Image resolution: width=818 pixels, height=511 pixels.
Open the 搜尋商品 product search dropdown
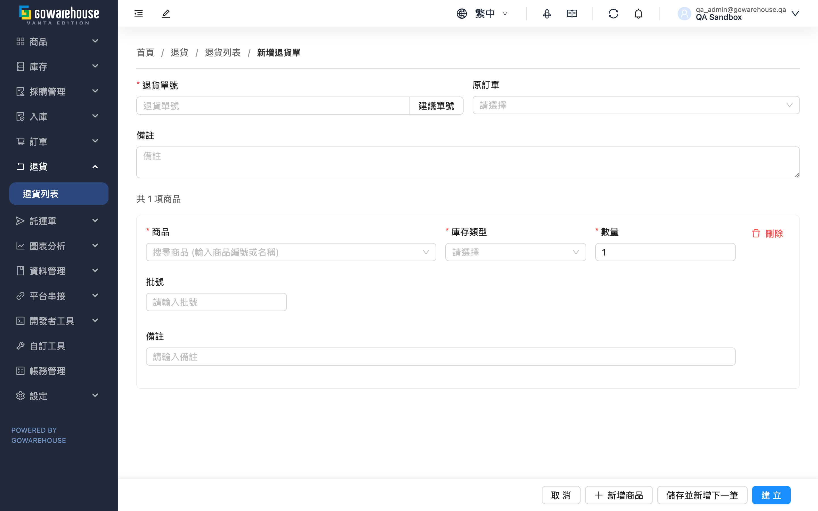pyautogui.click(x=291, y=252)
